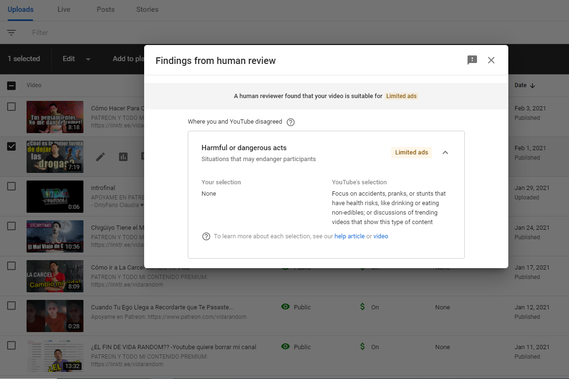This screenshot has width=569, height=379.
Task: Click the 'Feb 1, 2021' date cell
Action: coord(530,148)
